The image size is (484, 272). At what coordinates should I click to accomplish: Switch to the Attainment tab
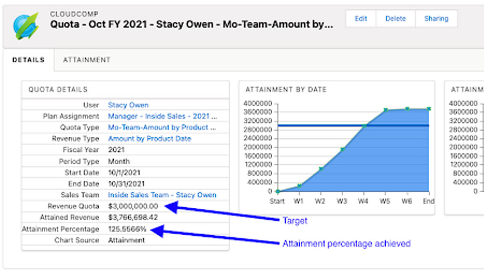pos(87,60)
